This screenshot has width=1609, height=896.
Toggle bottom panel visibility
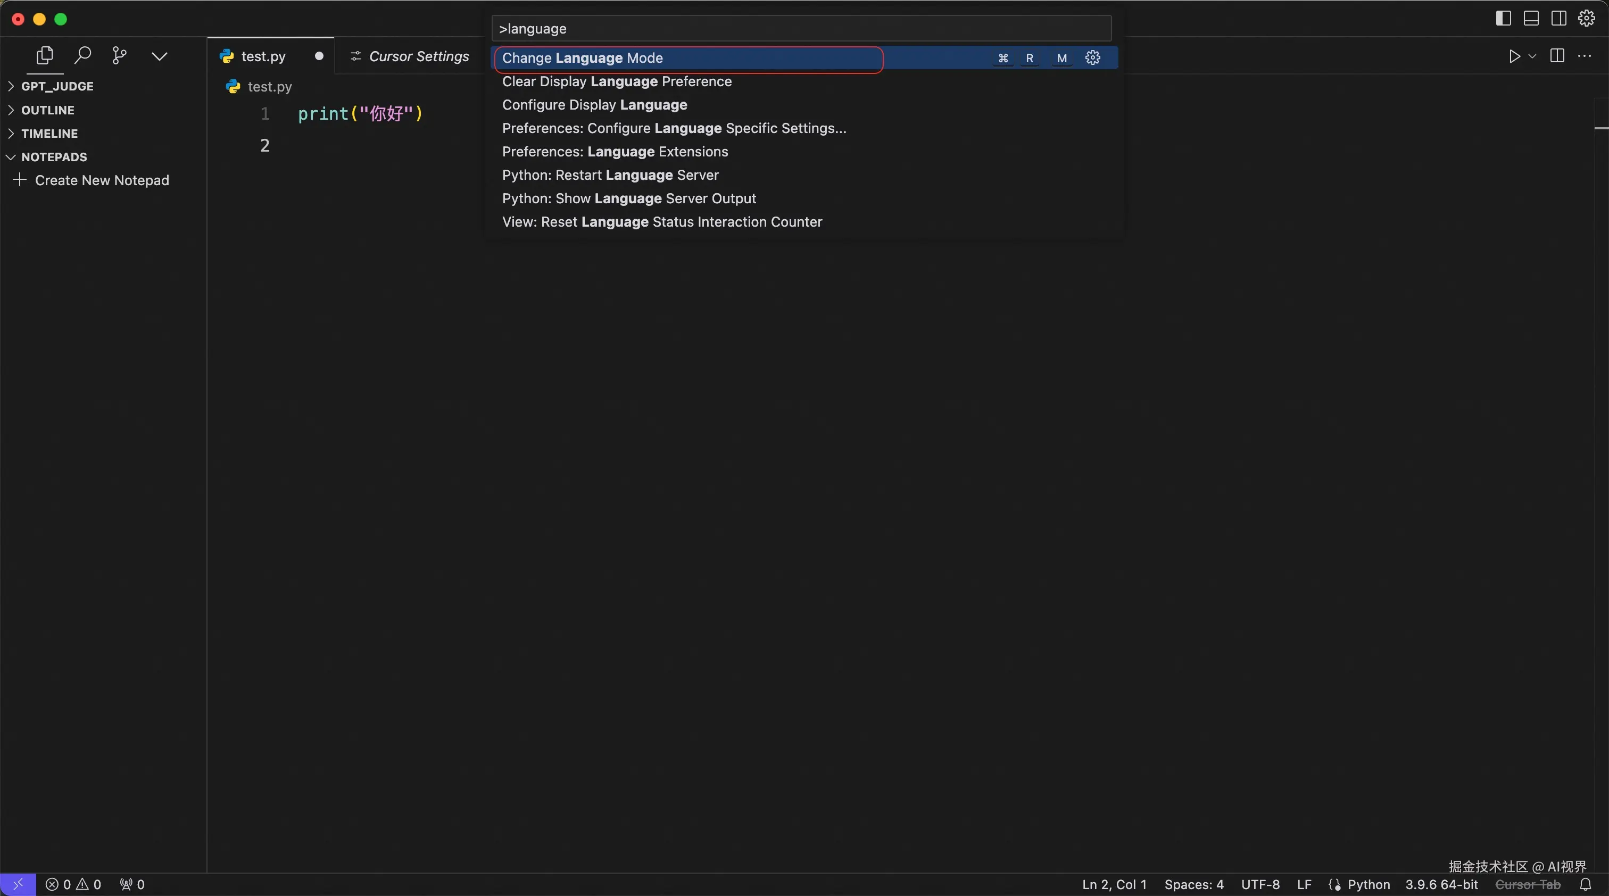pyautogui.click(x=1531, y=19)
